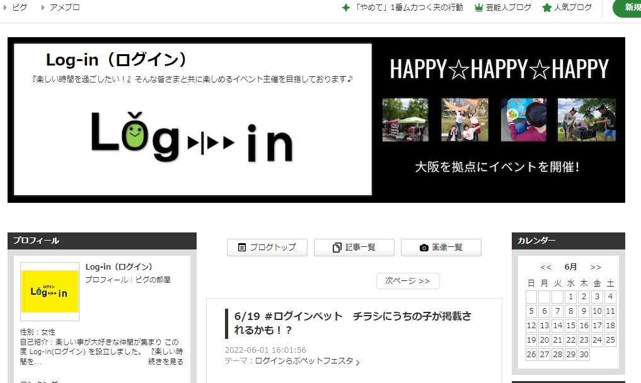
Task: Click the large Log-in logo image
Action: 192,137
